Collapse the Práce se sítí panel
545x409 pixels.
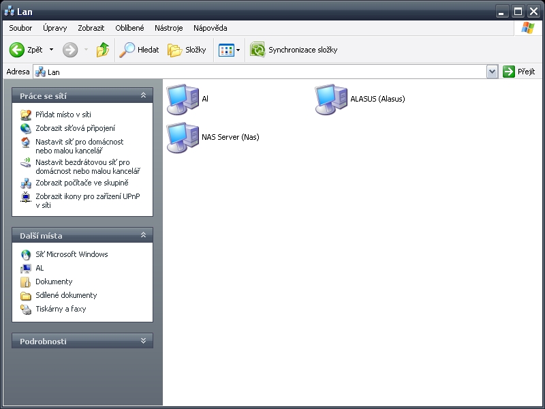tap(143, 95)
